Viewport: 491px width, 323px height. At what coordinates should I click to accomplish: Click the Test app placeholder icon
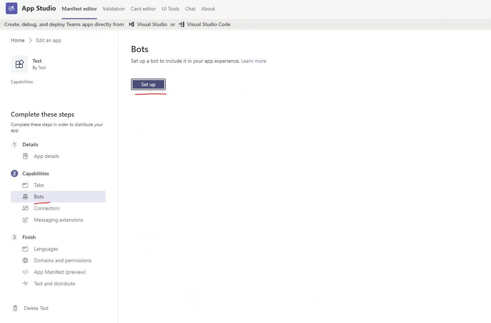point(20,64)
